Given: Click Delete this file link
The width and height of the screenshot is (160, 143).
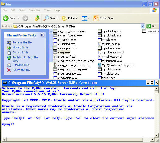Looking at the screenshot, I should click(21, 70).
